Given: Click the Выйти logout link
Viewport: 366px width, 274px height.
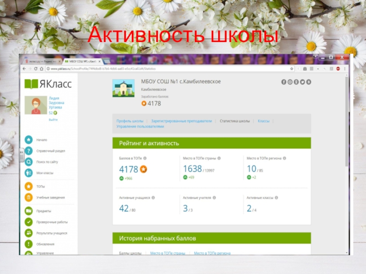Looking at the screenshot, I should [53, 120].
